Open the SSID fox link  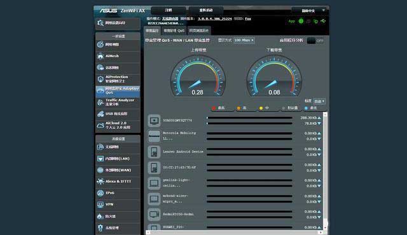click(248, 18)
